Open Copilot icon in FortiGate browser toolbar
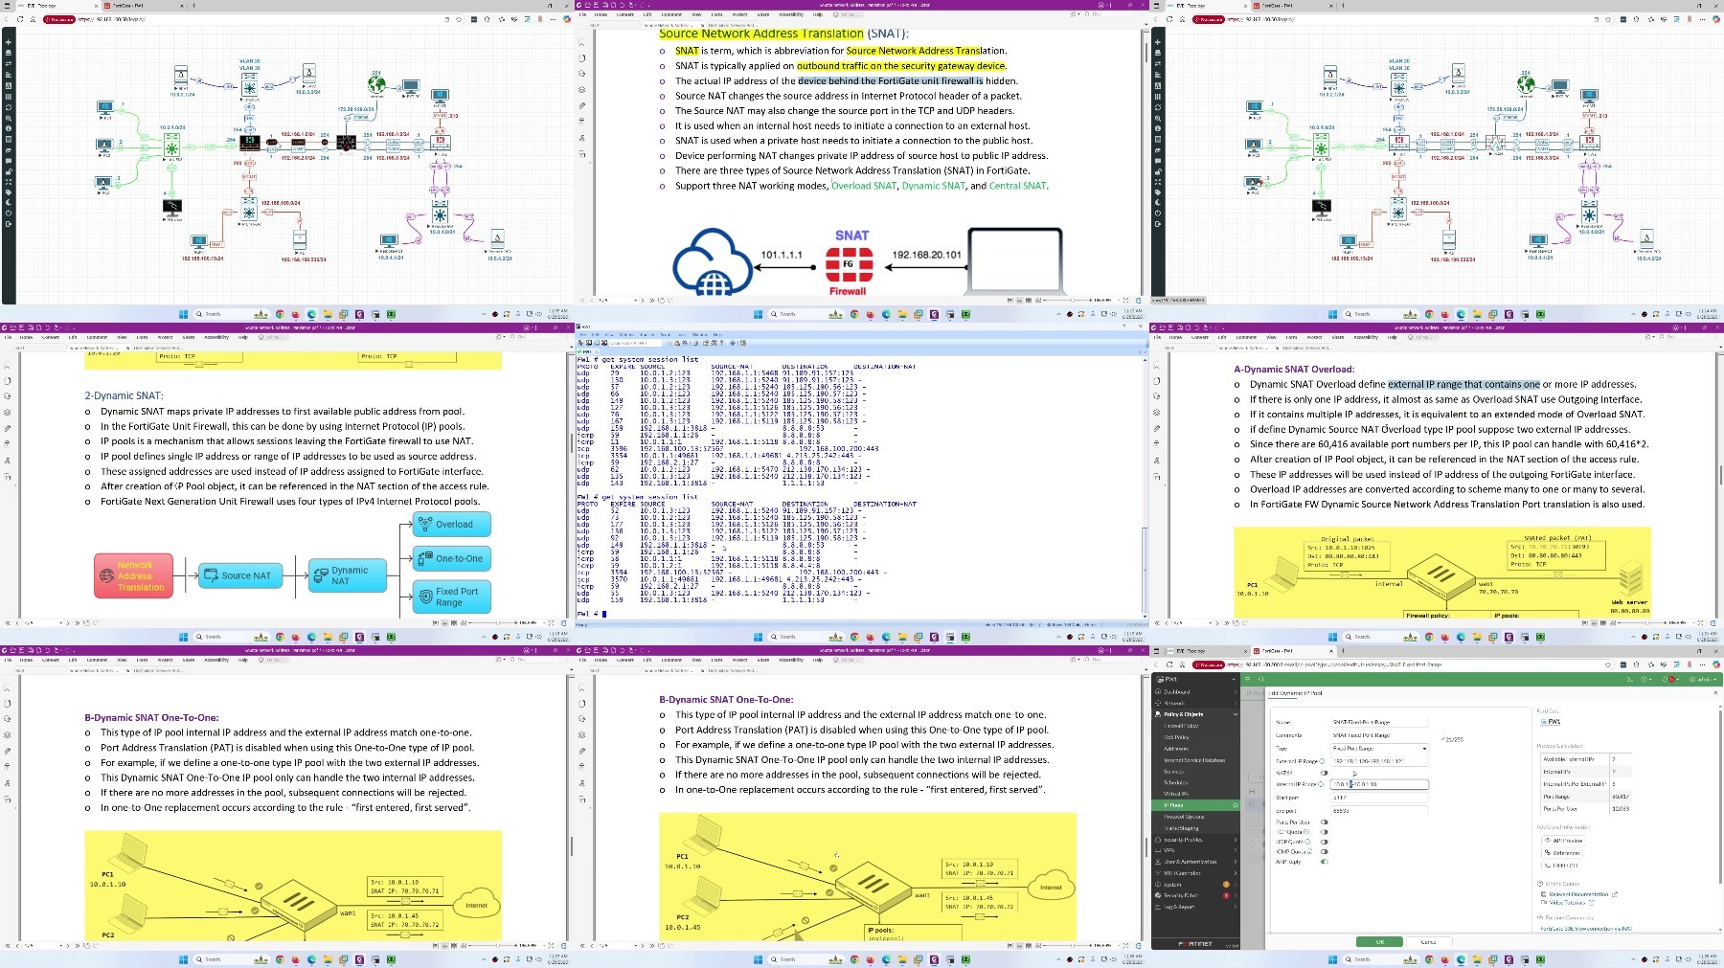This screenshot has width=1724, height=968. (1715, 664)
